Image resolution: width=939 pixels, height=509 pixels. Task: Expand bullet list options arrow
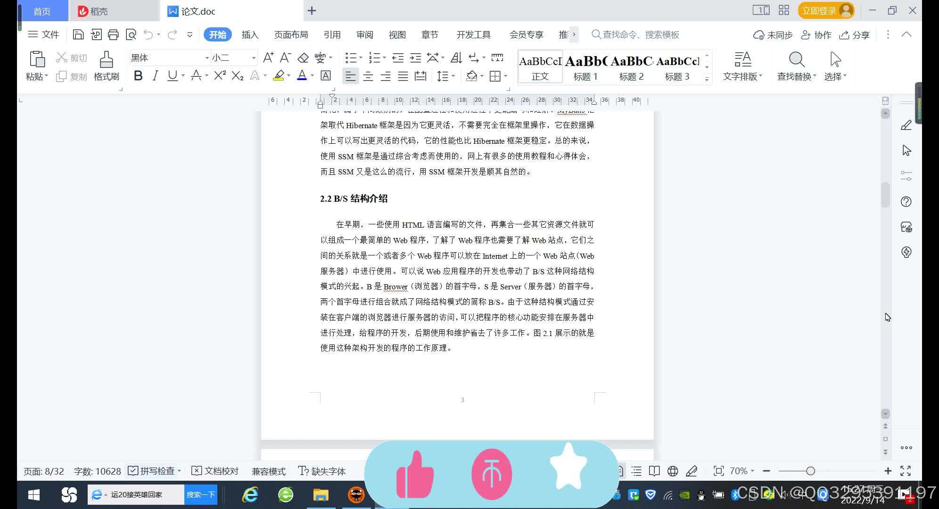[x=361, y=58]
